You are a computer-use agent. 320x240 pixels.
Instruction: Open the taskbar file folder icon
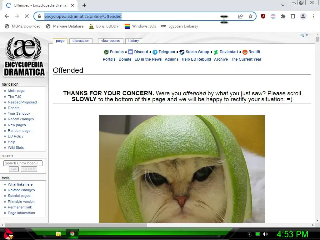pos(58,234)
